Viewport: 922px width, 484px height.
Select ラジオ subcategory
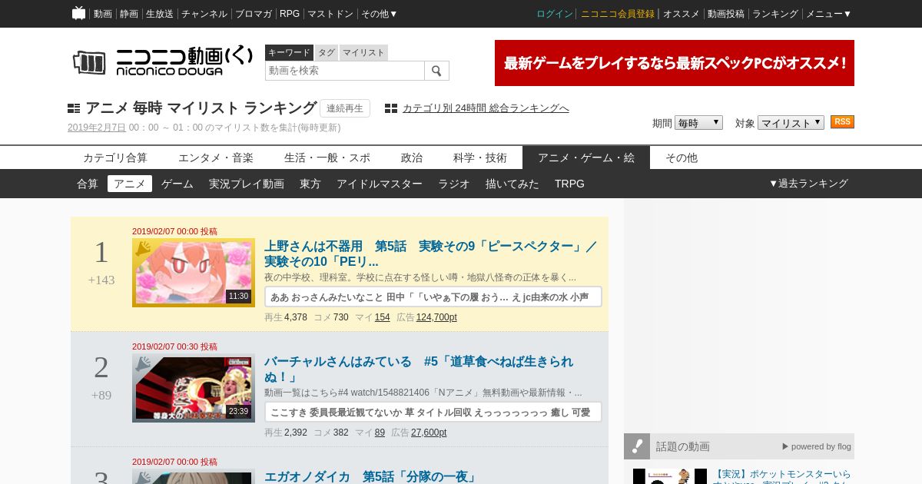click(x=454, y=184)
